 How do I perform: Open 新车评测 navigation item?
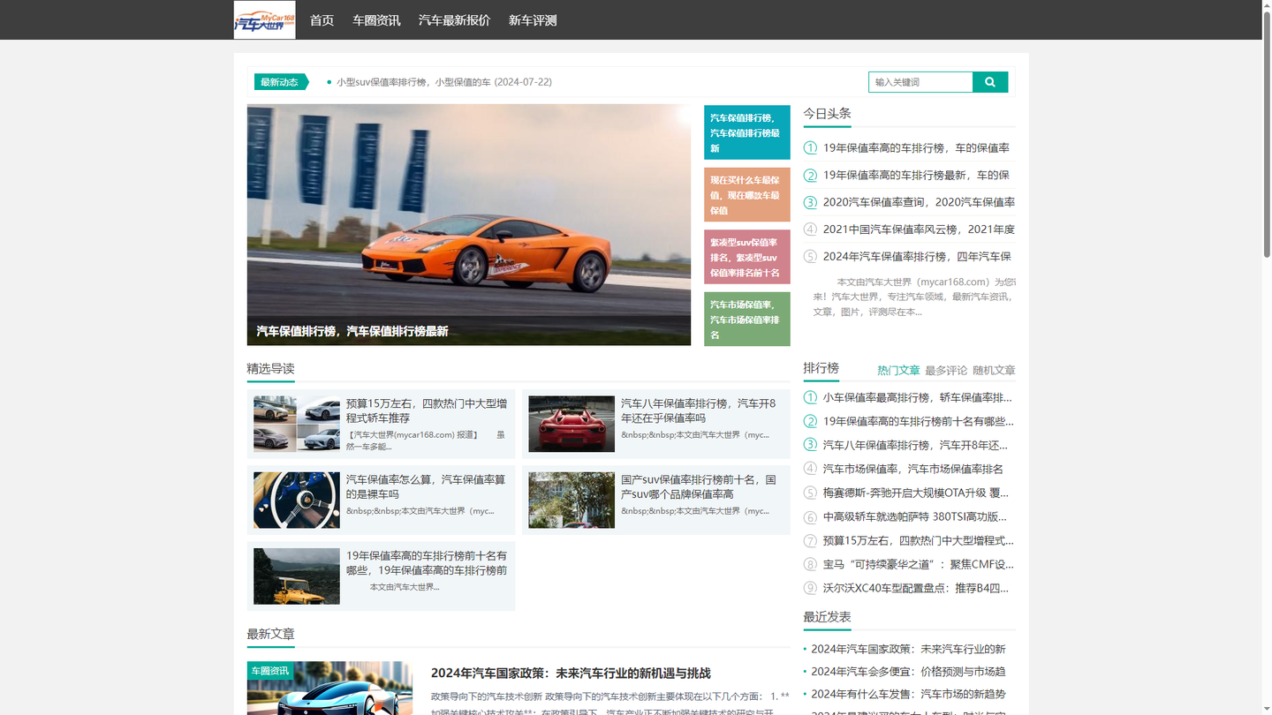(x=533, y=20)
